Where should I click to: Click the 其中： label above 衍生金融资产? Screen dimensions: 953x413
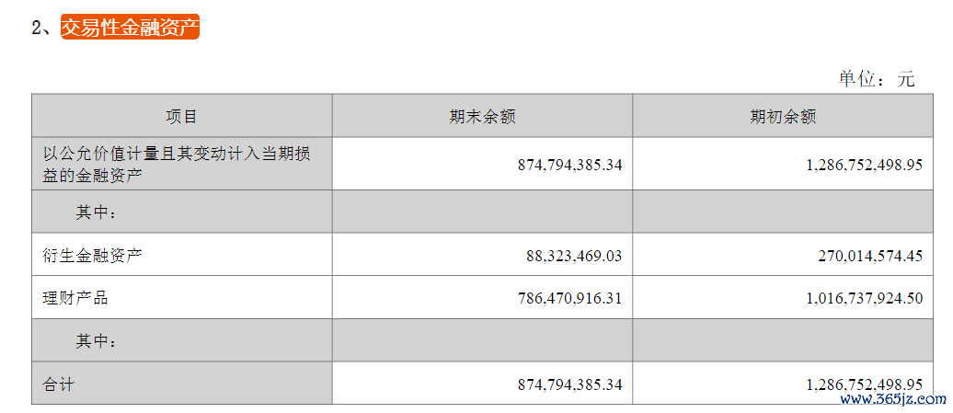click(96, 212)
